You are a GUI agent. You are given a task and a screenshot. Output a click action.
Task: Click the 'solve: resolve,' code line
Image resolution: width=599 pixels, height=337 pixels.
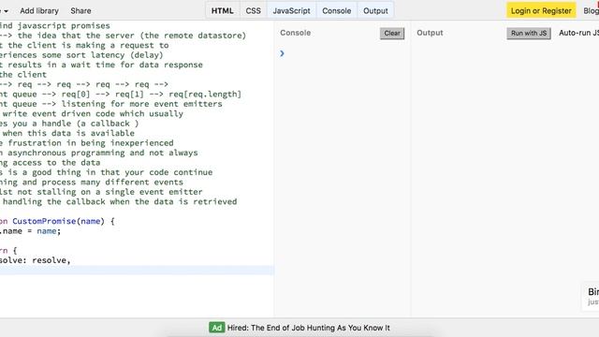click(36, 260)
